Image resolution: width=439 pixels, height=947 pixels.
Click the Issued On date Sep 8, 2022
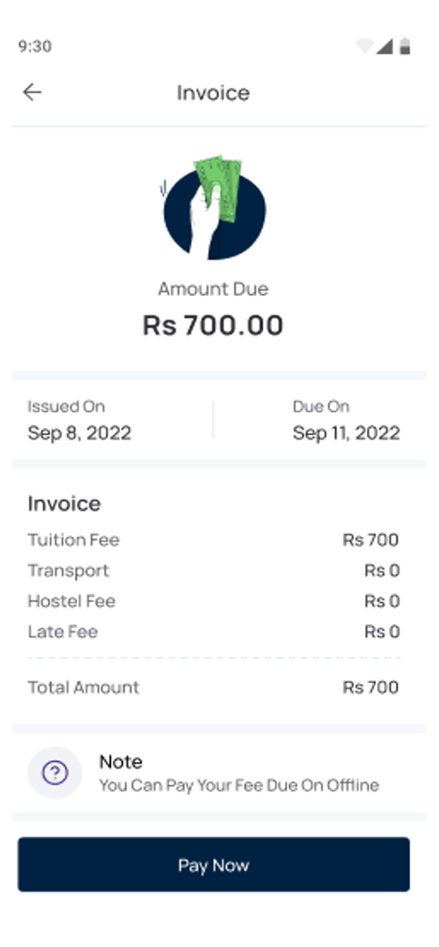coord(80,434)
